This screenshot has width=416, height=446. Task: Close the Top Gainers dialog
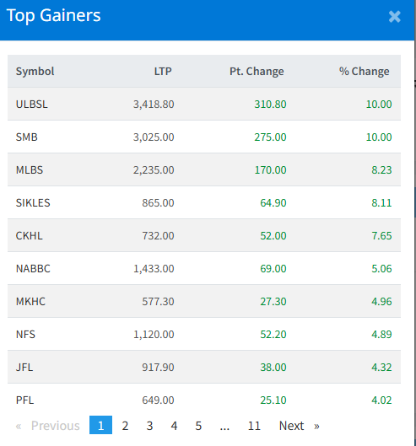(395, 17)
